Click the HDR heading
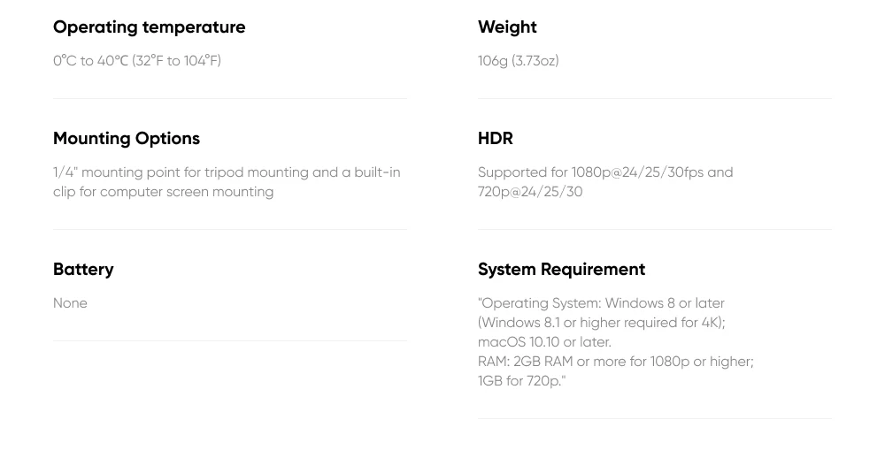 [495, 139]
